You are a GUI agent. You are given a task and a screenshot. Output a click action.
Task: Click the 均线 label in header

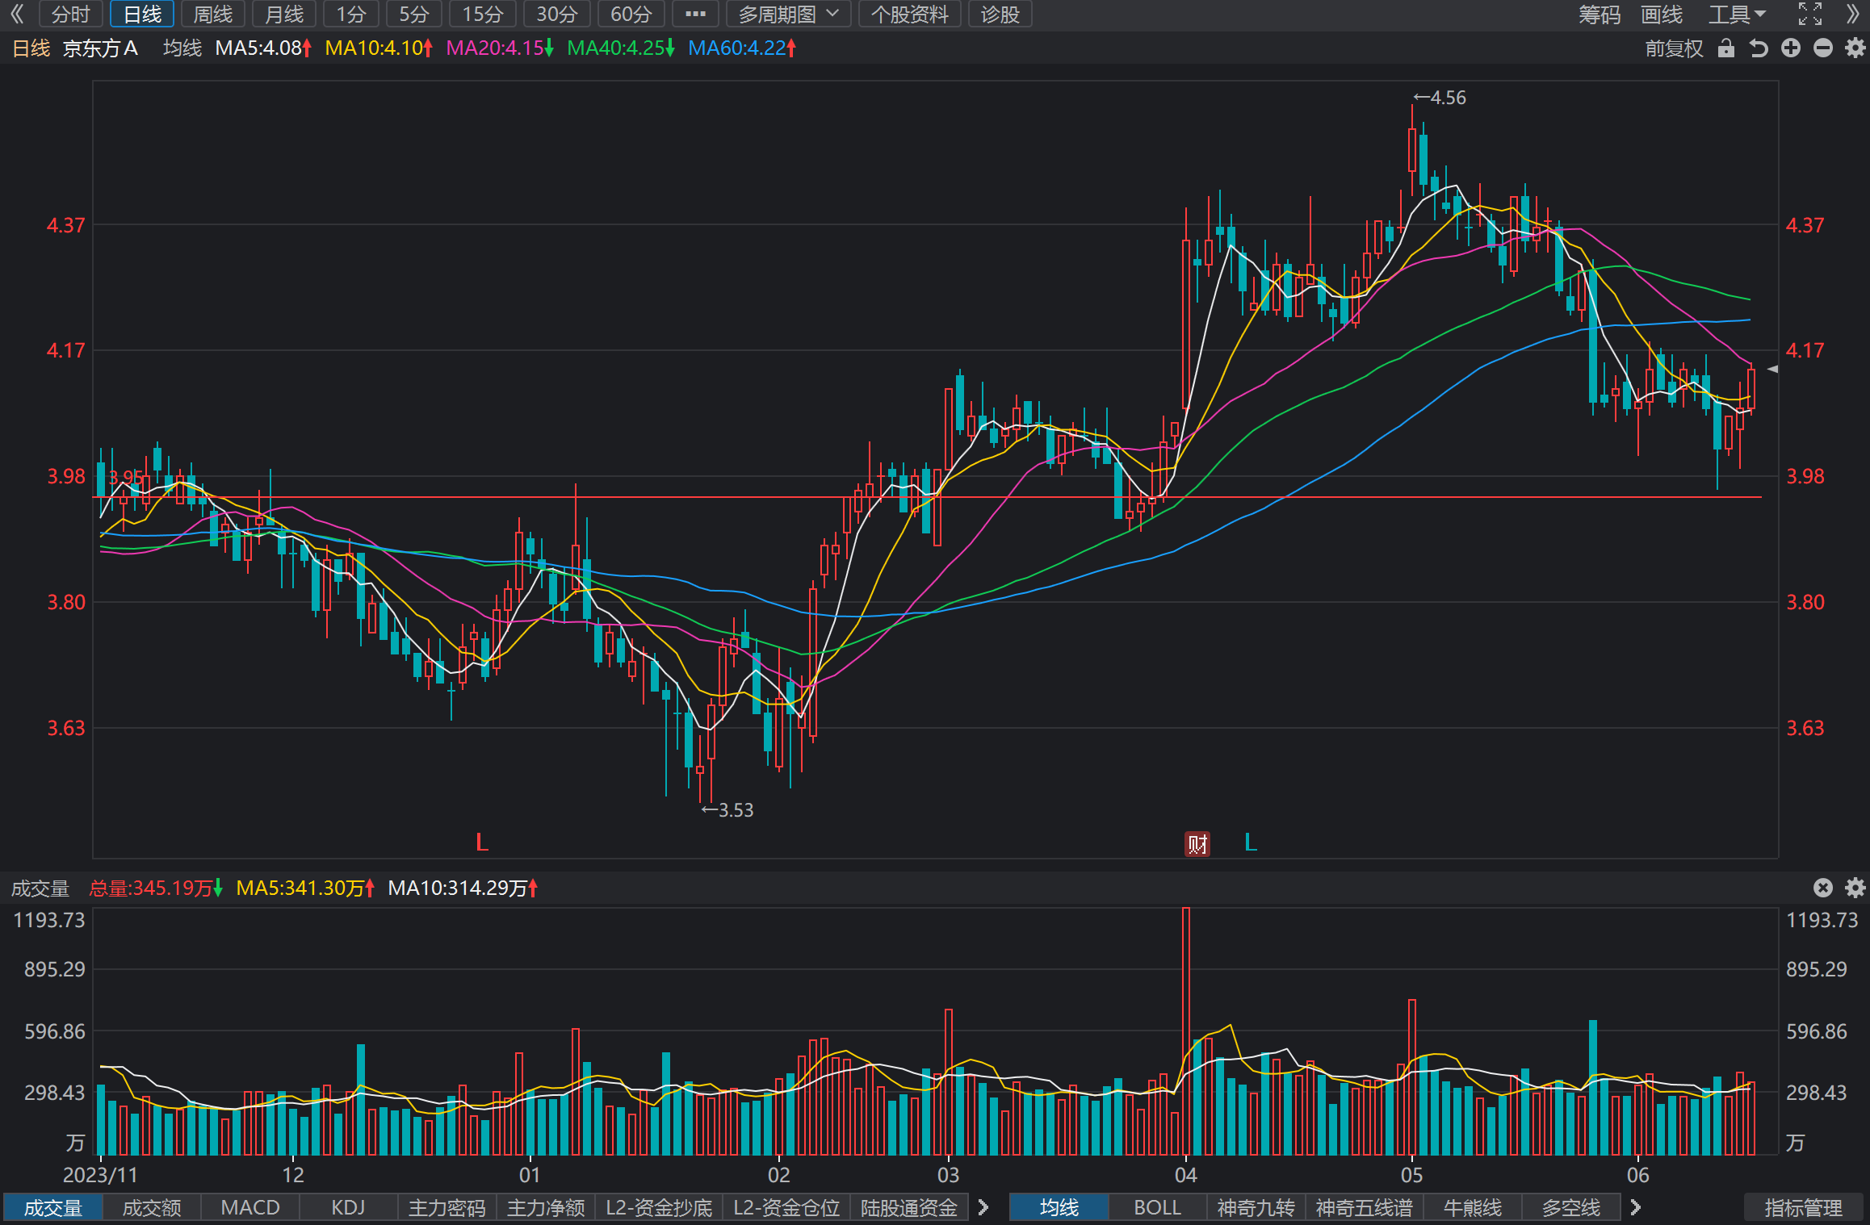tap(182, 48)
